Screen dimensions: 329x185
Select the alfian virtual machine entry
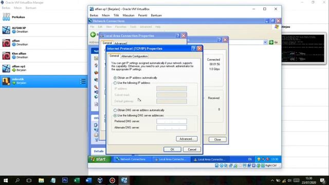(x=44, y=43)
